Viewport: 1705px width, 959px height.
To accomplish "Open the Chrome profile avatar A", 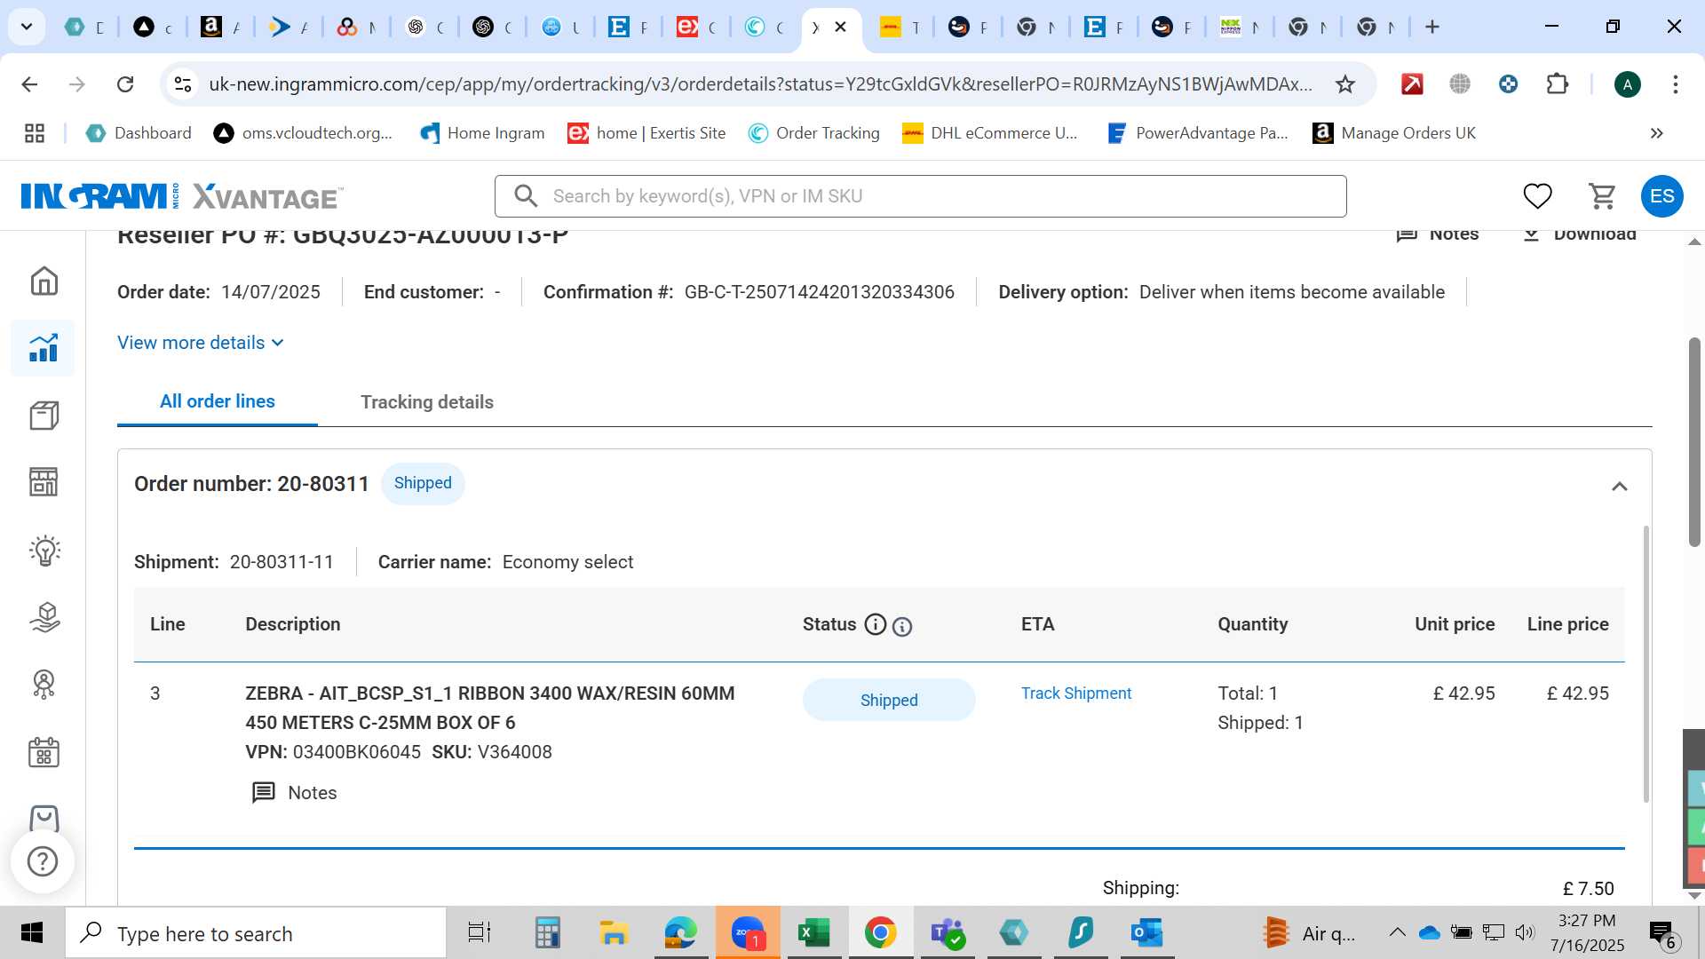I will point(1627,84).
